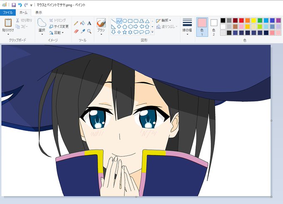Choose the Five-point star shape

point(125,32)
